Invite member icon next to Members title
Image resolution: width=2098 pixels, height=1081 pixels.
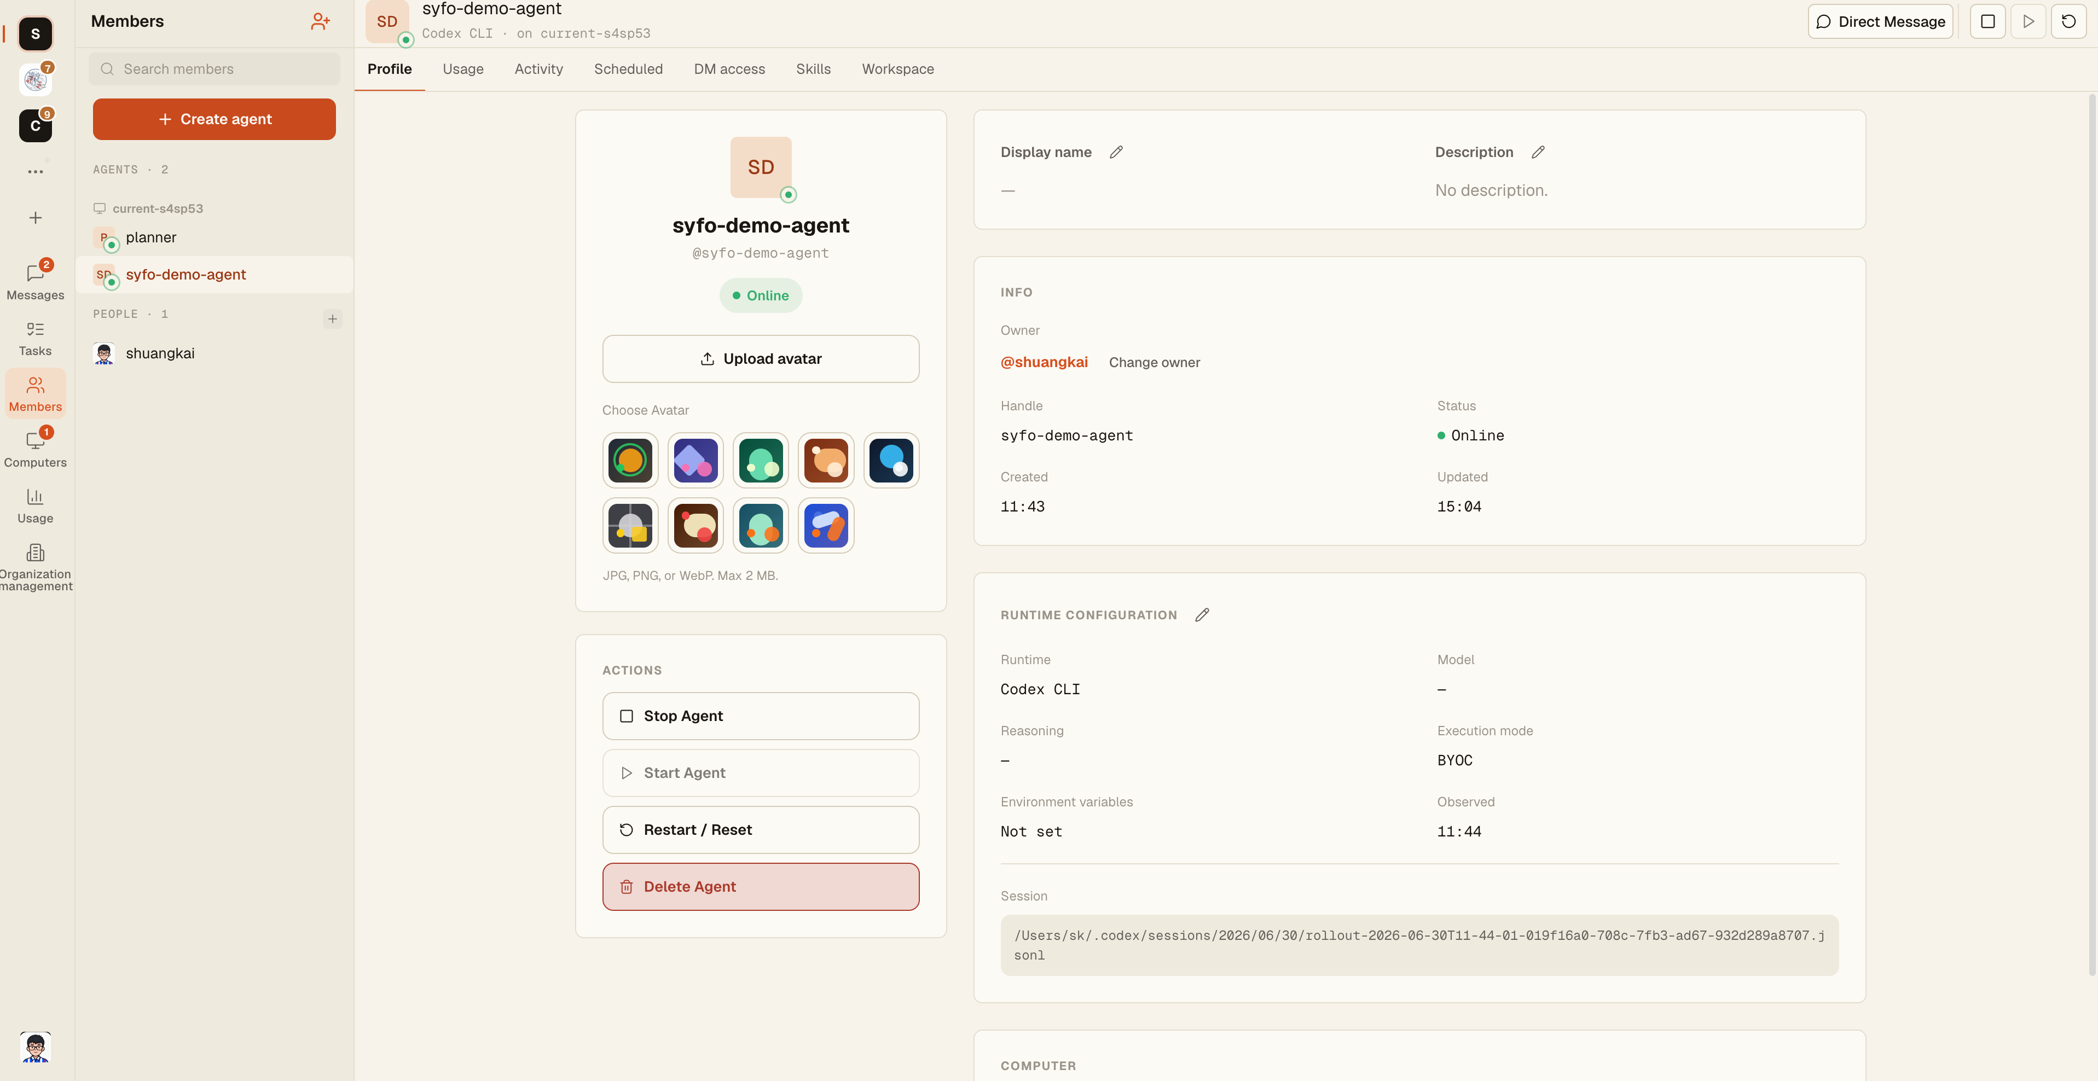coord(320,21)
